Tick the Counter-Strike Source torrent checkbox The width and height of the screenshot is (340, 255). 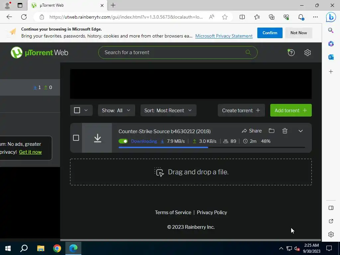76,138
